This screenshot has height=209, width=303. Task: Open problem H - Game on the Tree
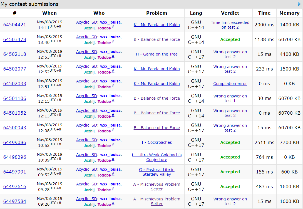click(157, 54)
